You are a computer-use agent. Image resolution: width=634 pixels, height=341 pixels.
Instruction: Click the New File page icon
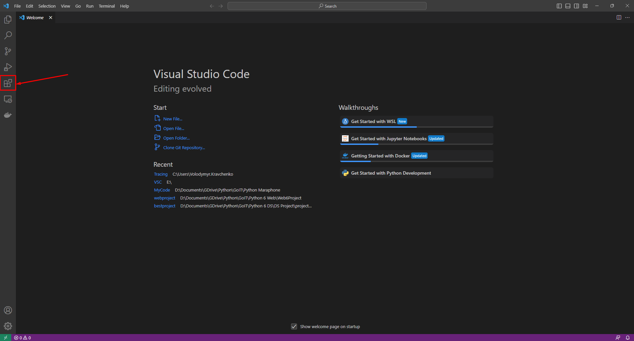pyautogui.click(x=157, y=118)
